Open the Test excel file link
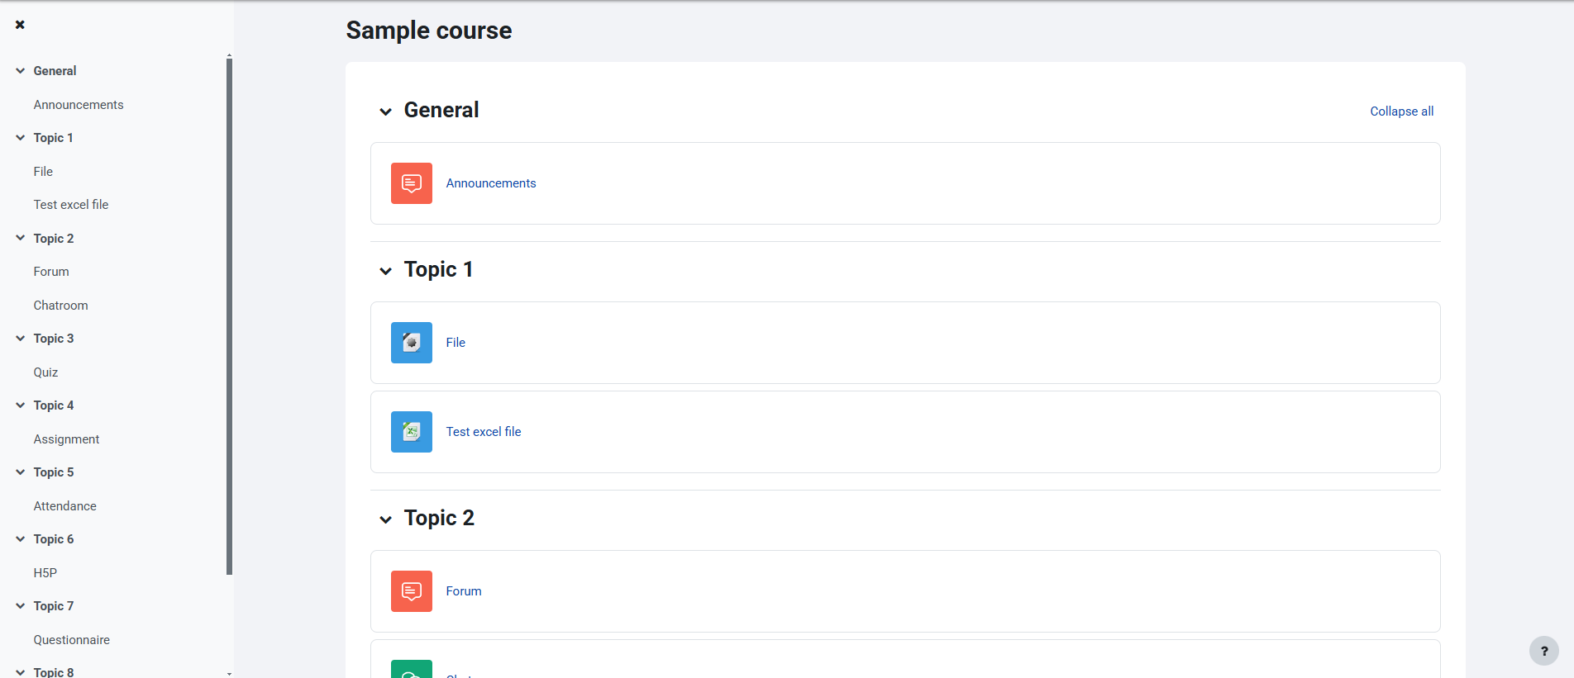Screen dimensions: 1574x678 484,432
